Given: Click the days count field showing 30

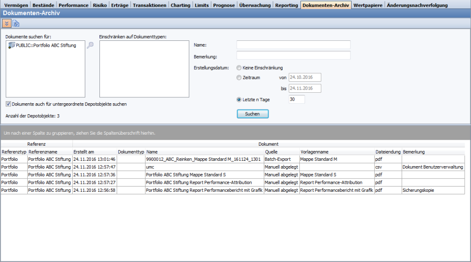Looking at the screenshot, I should tap(296, 99).
